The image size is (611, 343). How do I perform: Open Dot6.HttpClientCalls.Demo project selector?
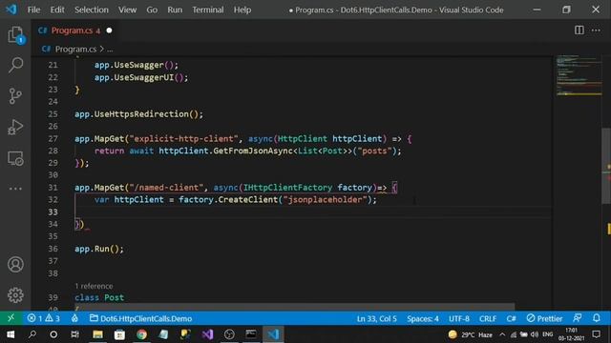(140, 318)
